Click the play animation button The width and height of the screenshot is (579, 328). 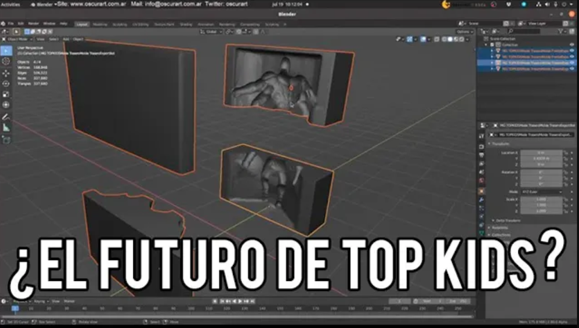240,301
